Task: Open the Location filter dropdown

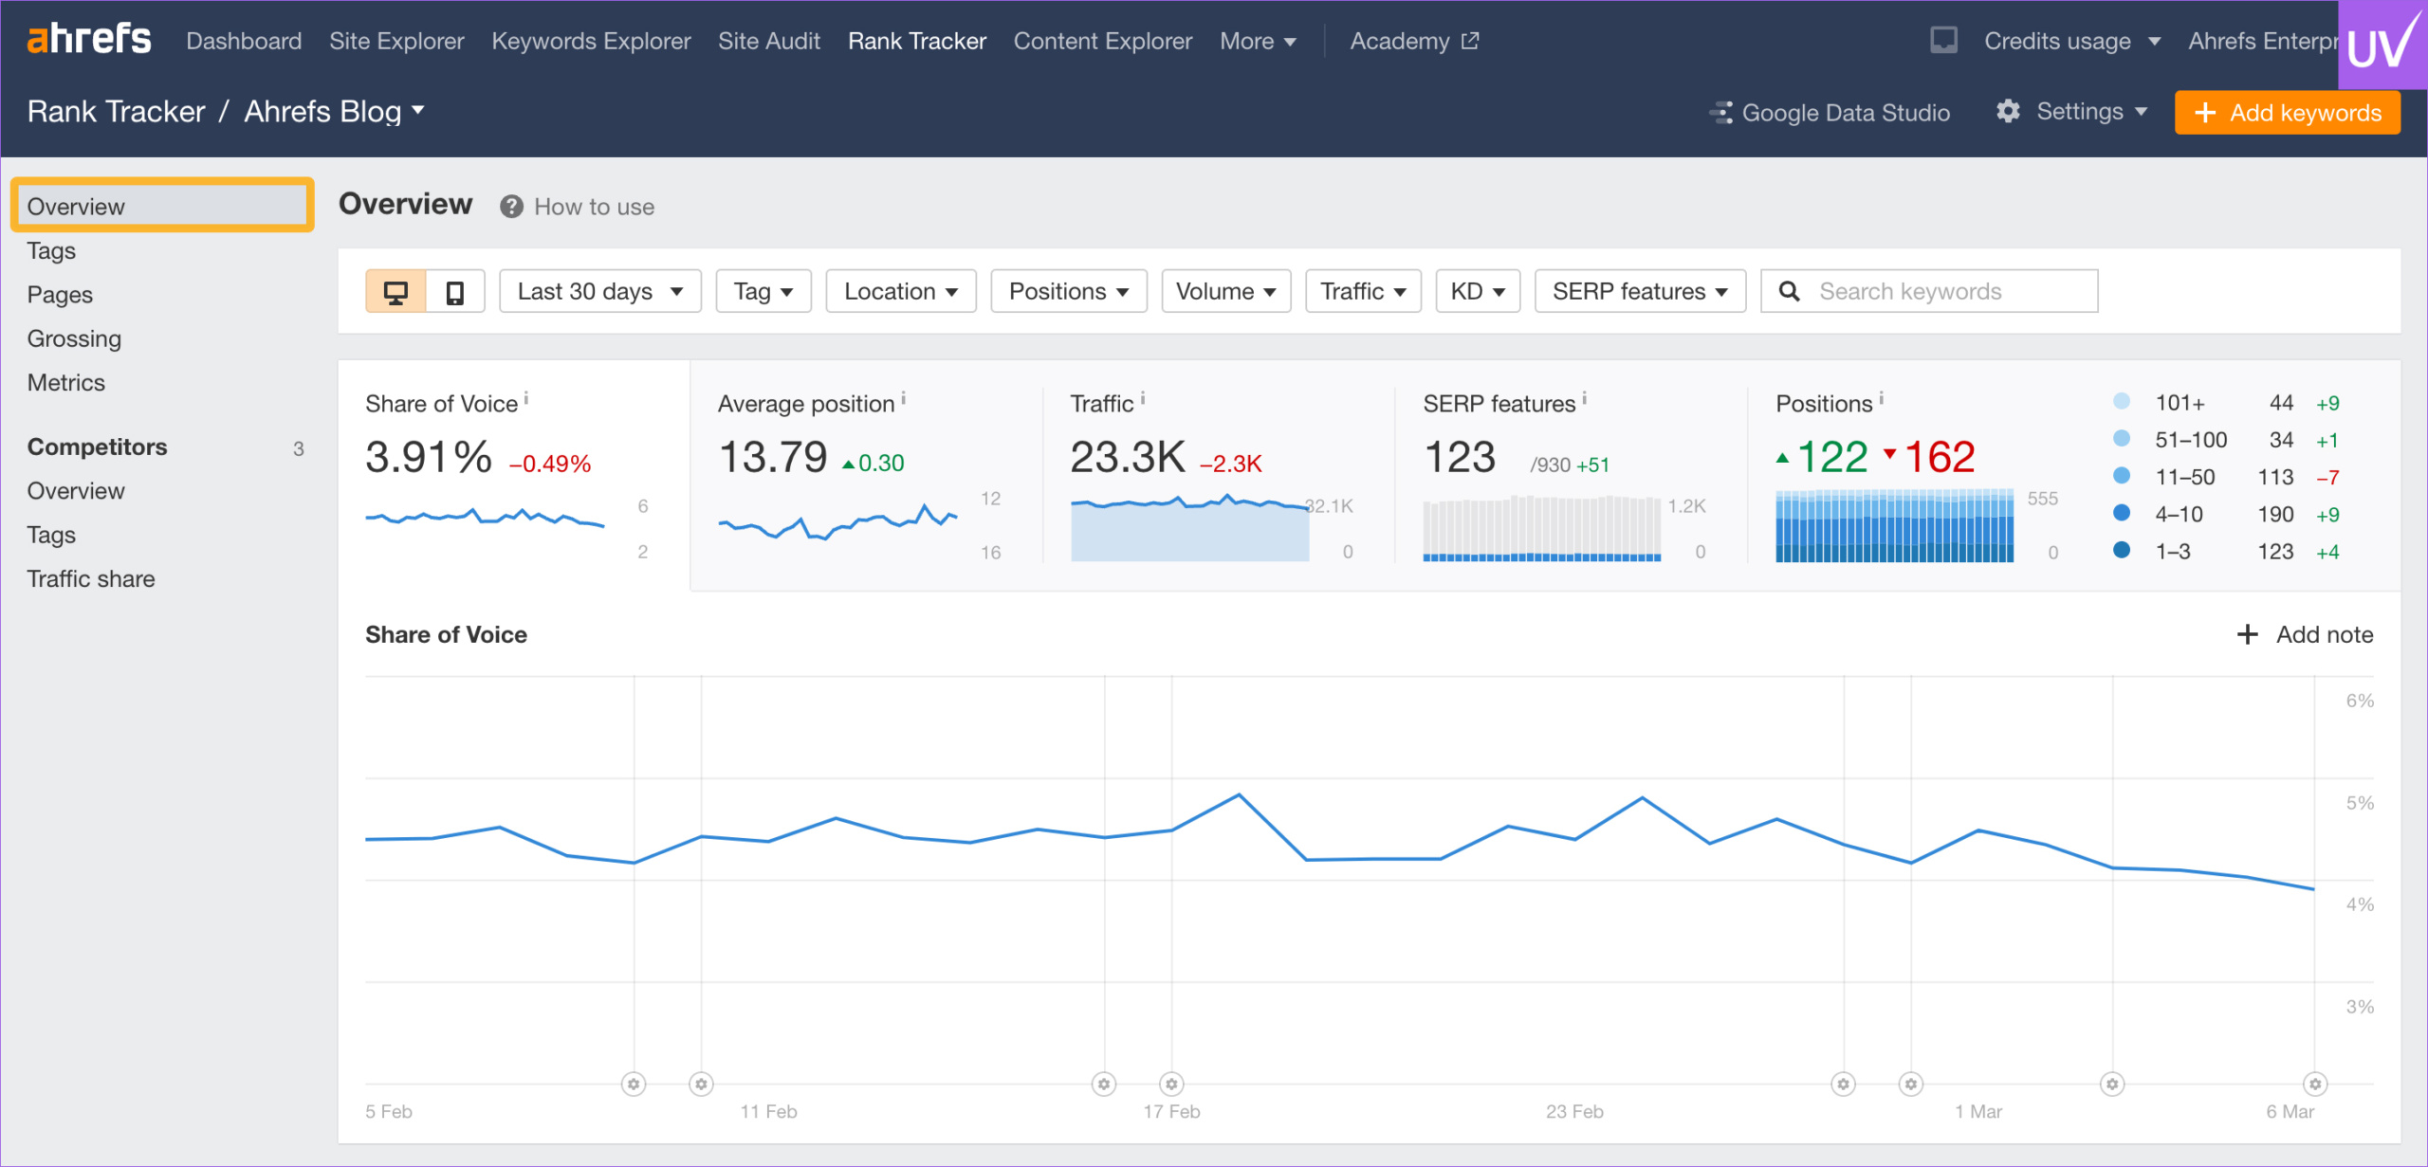Action: [901, 291]
